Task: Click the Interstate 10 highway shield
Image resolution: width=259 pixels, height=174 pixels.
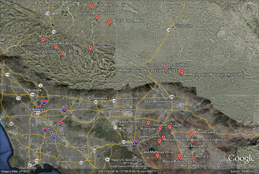Action: [x=64, y=110]
